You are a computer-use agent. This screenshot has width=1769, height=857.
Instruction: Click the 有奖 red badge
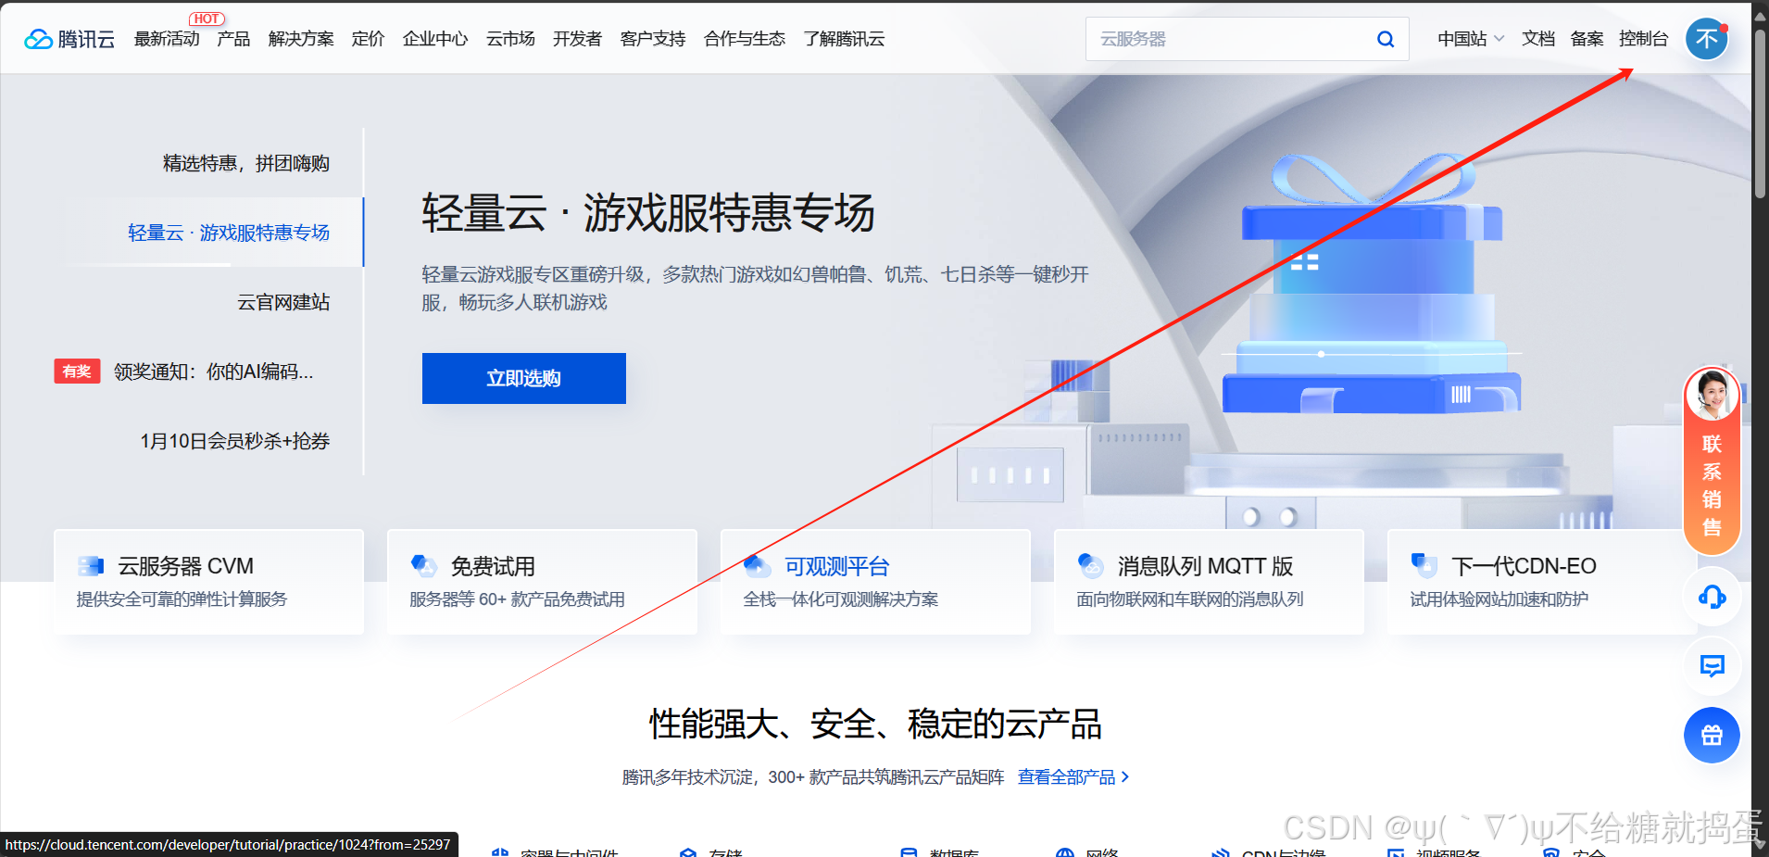77,372
